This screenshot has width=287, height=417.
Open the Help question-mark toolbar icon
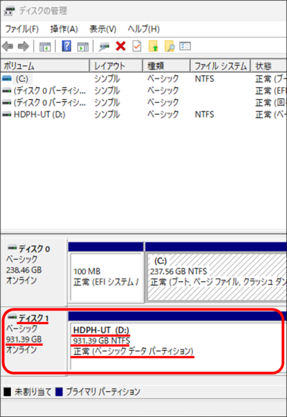67,47
